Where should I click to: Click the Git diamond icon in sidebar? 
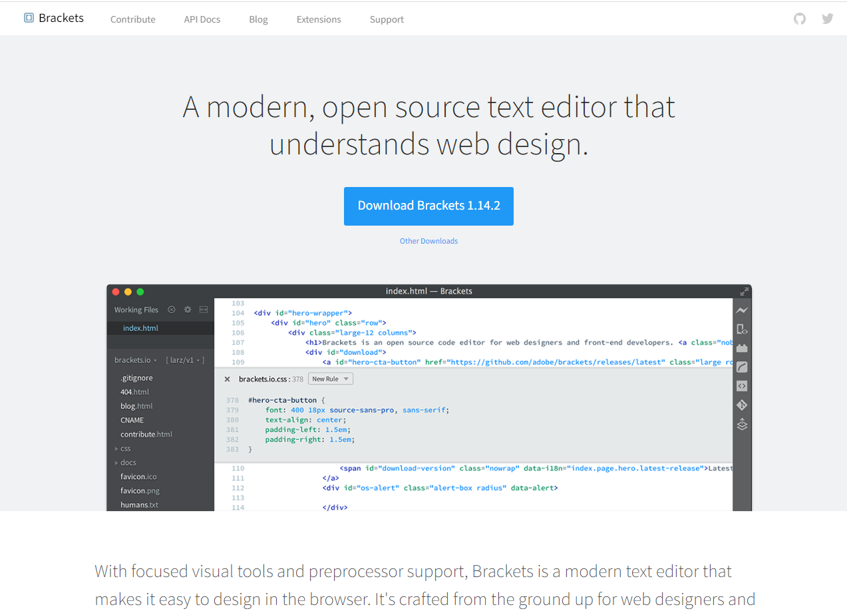pyautogui.click(x=742, y=405)
